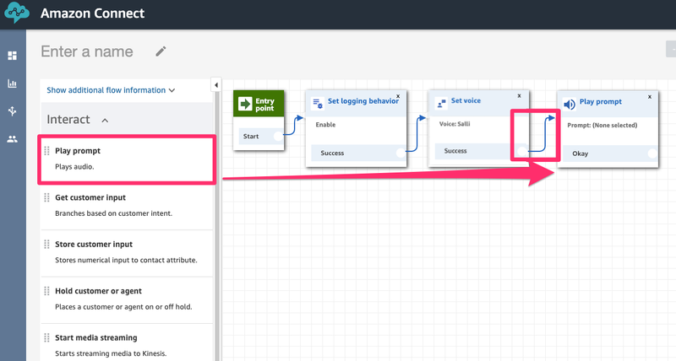Open the dashboard grid icon in sidebar

12,56
